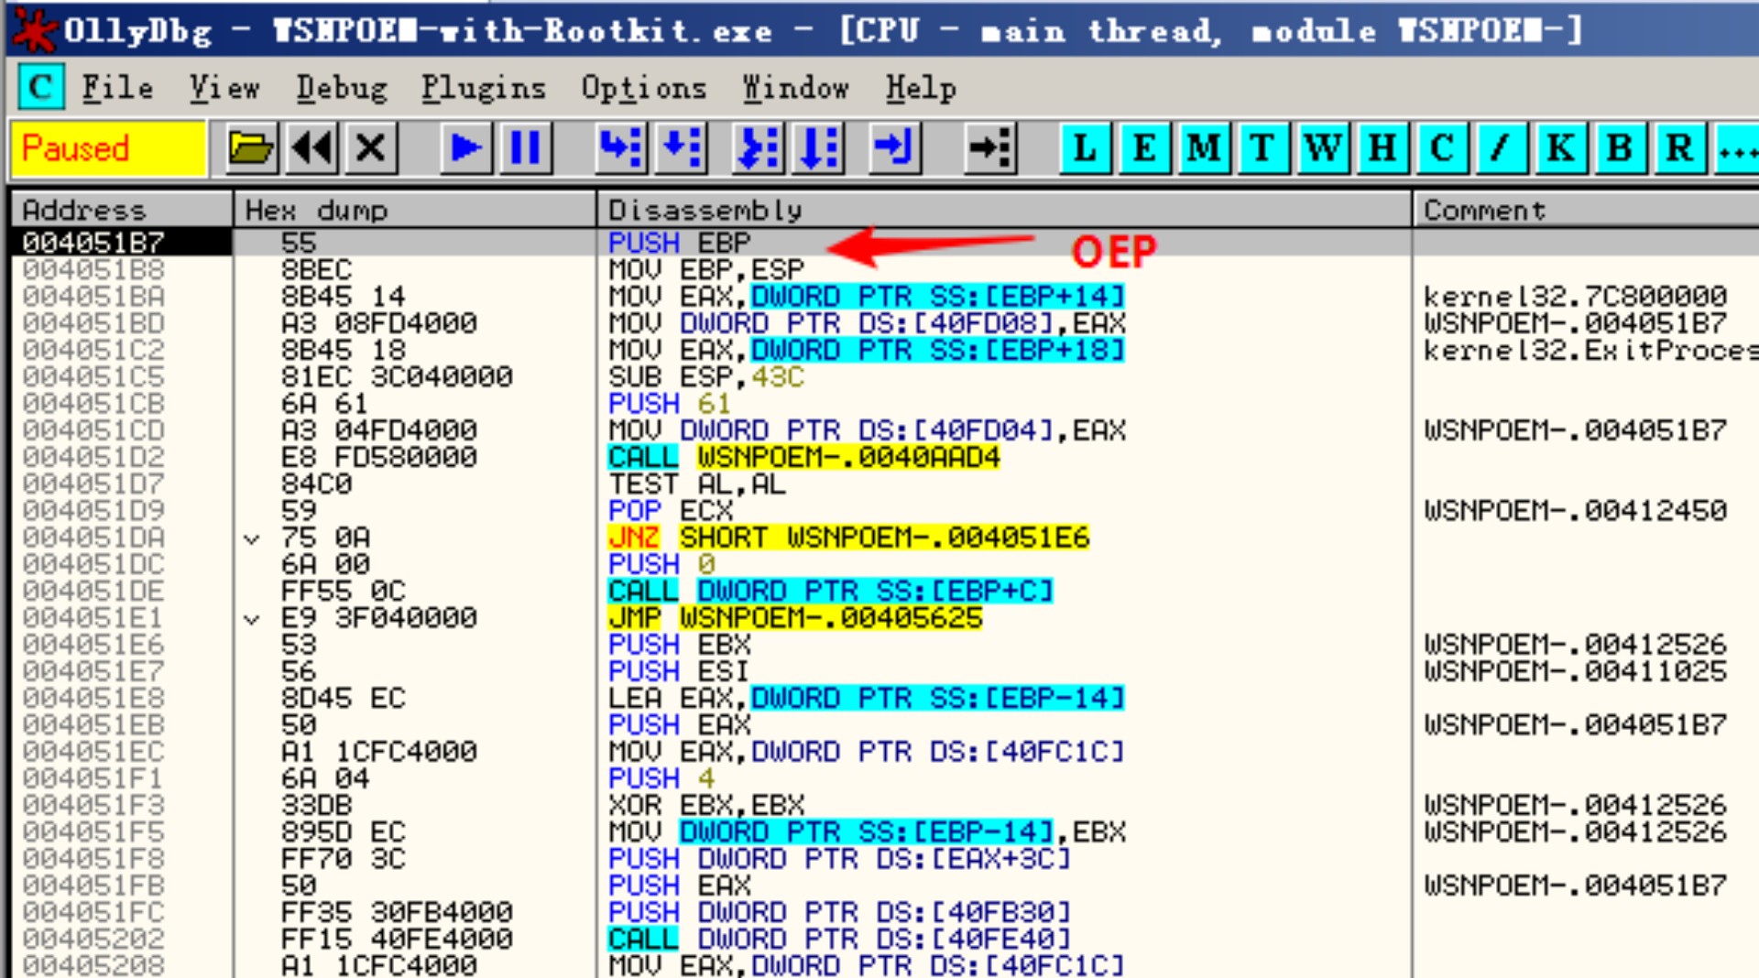Open the Options menu
Viewport: 1759px width, 978px height.
tap(644, 88)
